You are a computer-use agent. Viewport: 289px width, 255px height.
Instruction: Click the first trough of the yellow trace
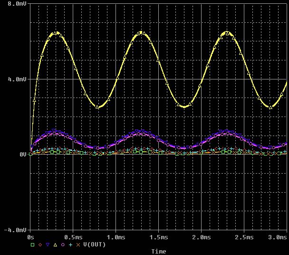(x=98, y=107)
